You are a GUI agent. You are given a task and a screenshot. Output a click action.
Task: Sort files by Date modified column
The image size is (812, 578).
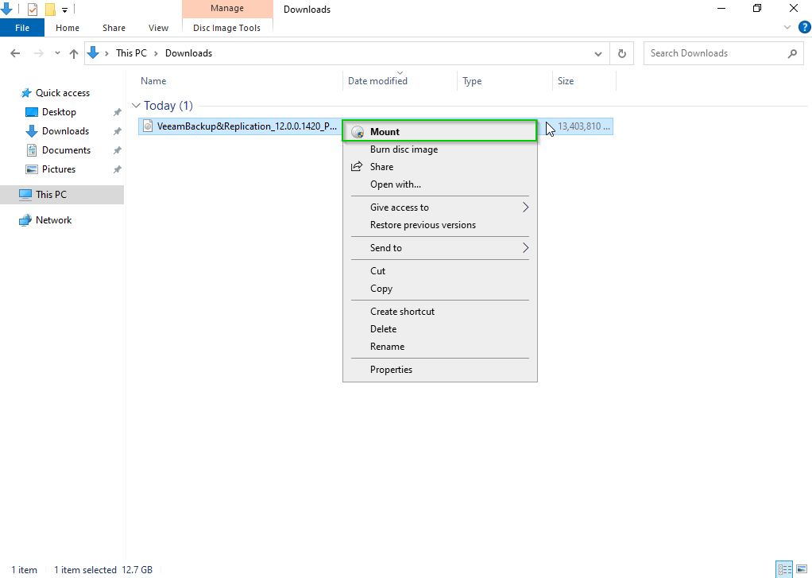377,81
